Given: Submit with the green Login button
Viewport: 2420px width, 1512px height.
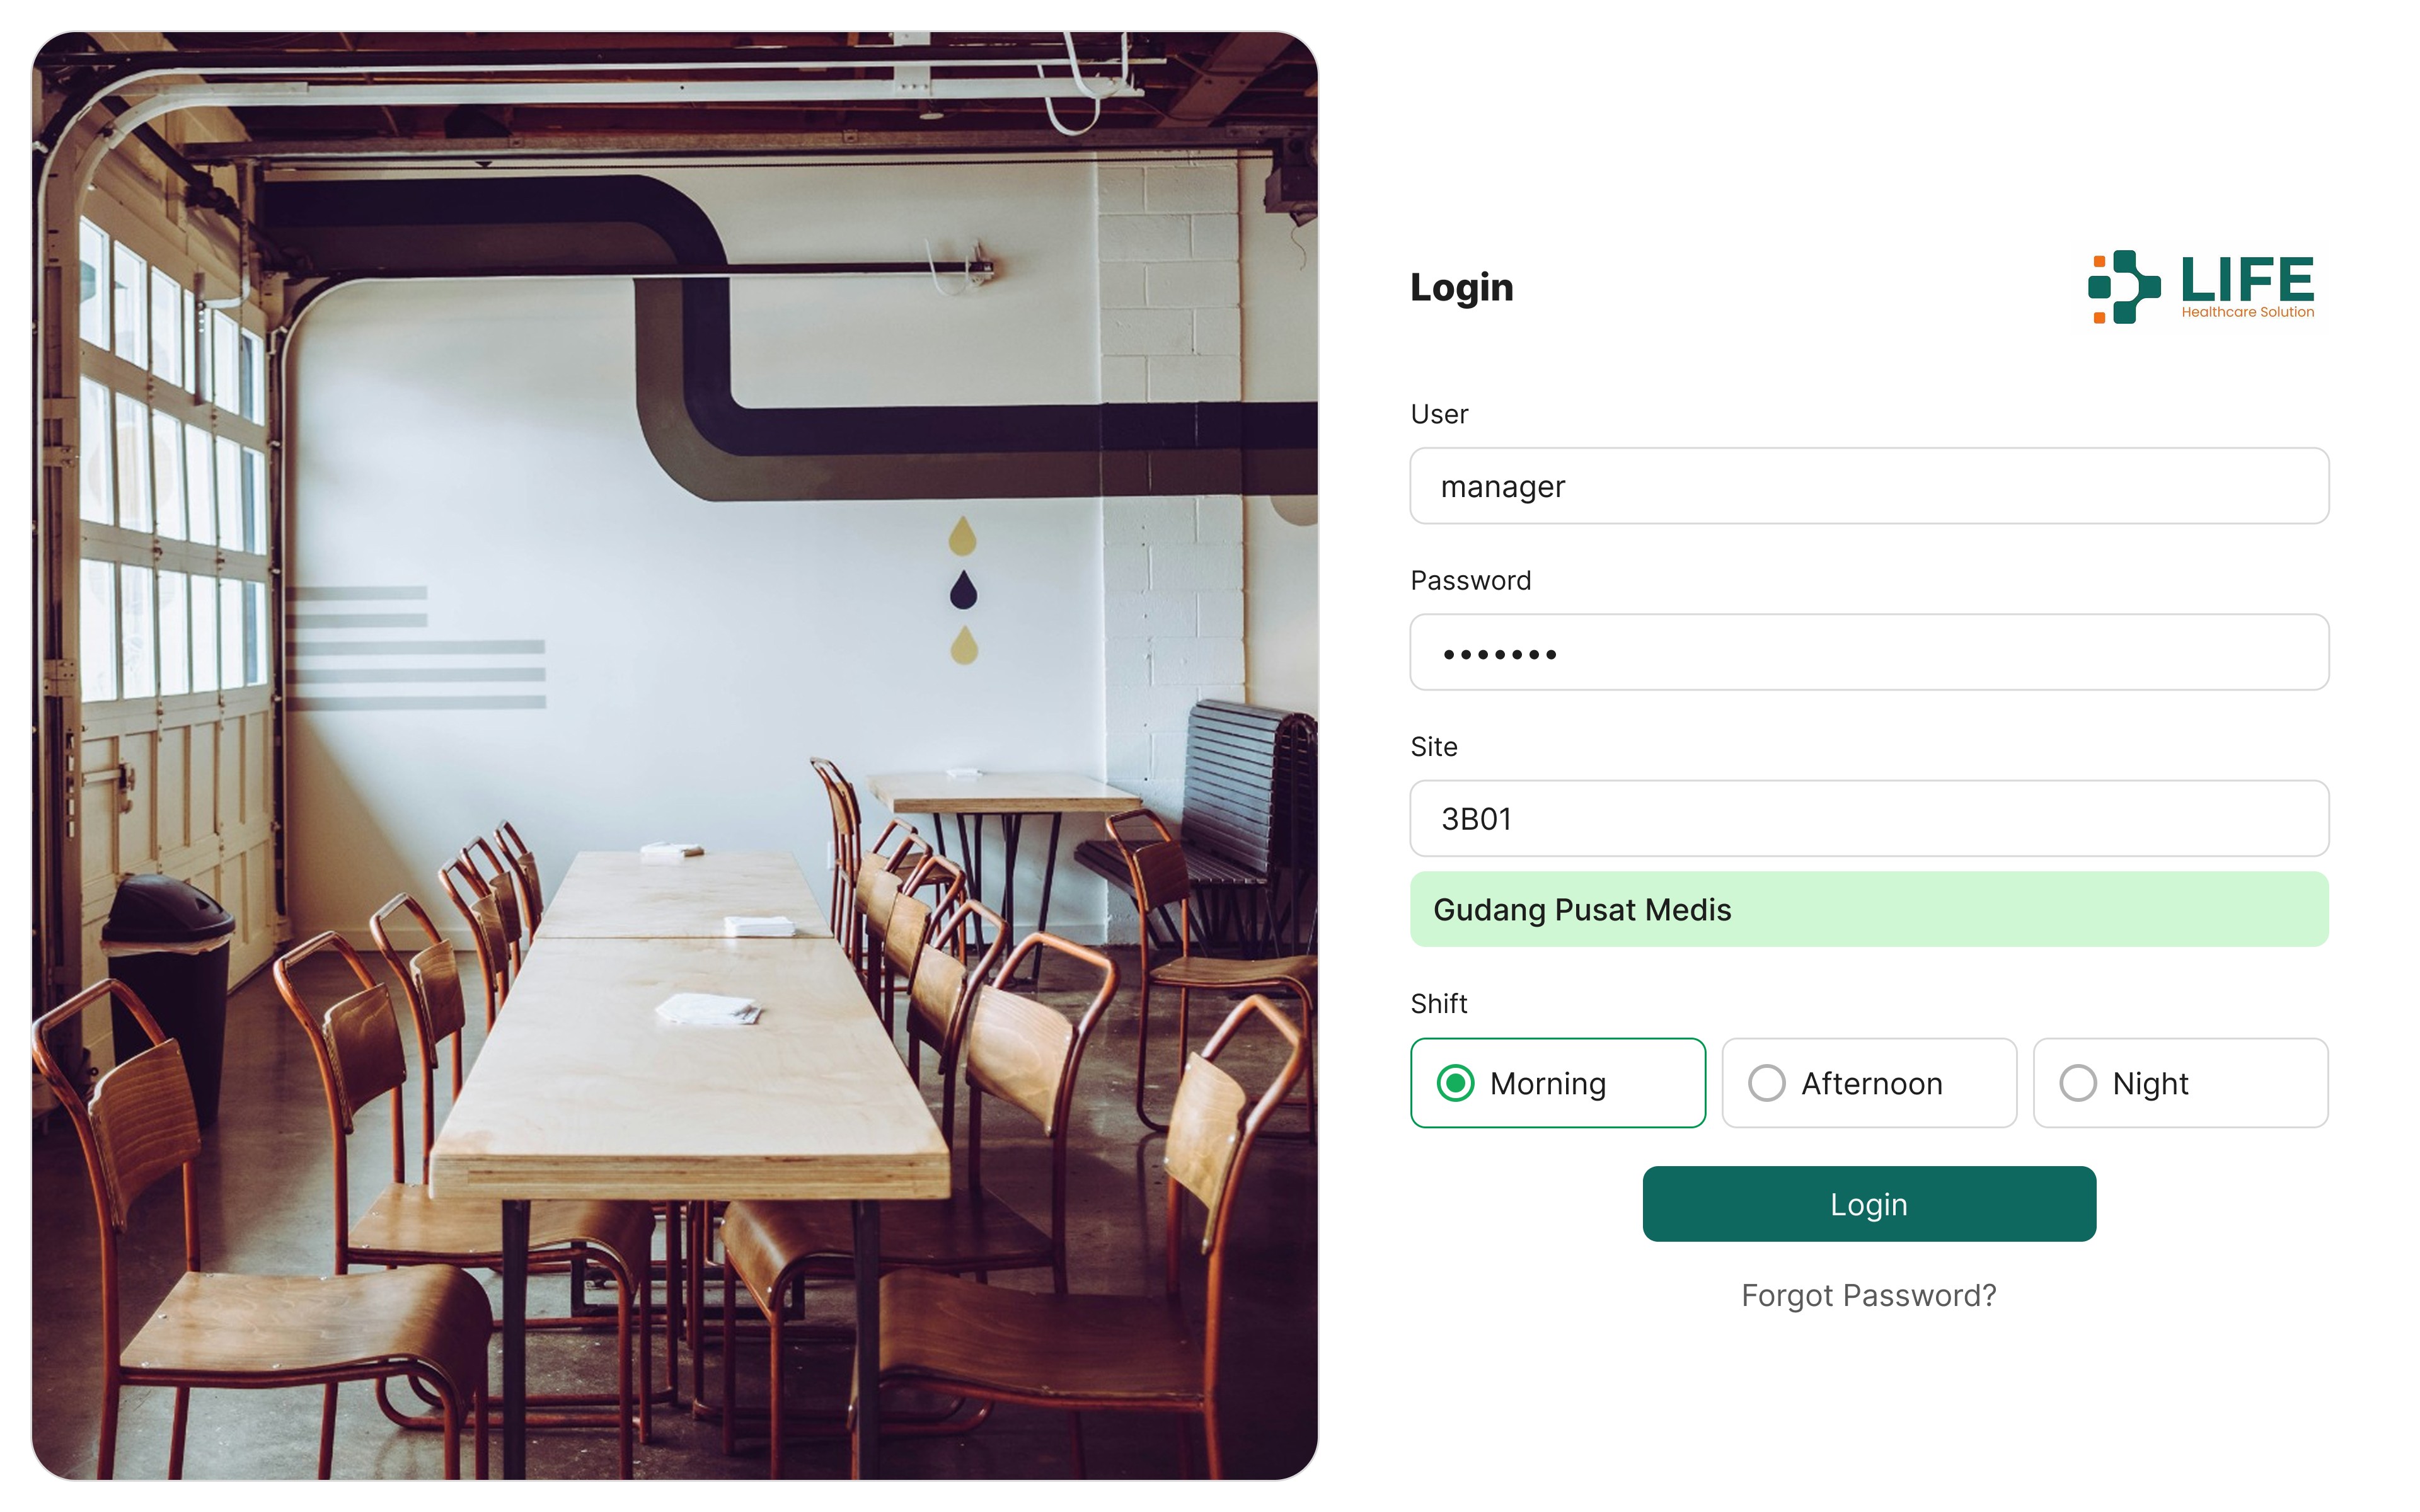Looking at the screenshot, I should pyautogui.click(x=1869, y=1204).
